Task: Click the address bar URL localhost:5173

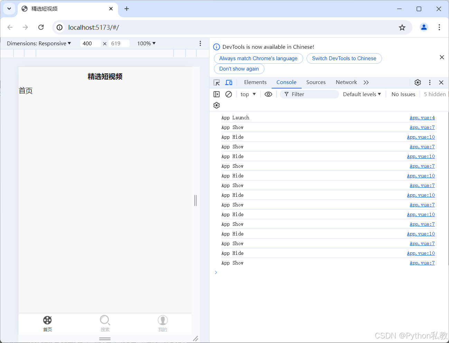Action: (93, 27)
